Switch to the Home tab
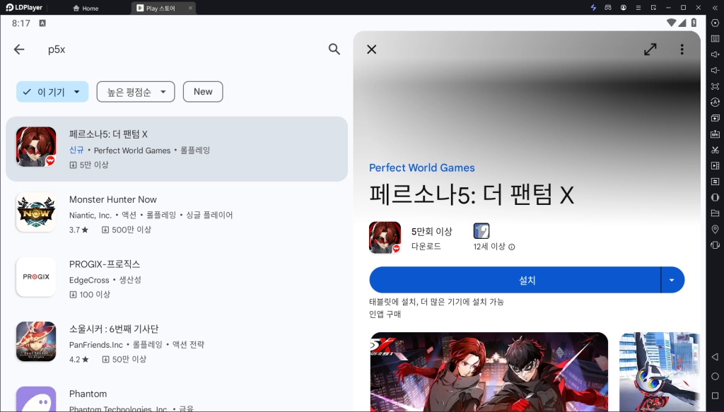 (x=86, y=8)
